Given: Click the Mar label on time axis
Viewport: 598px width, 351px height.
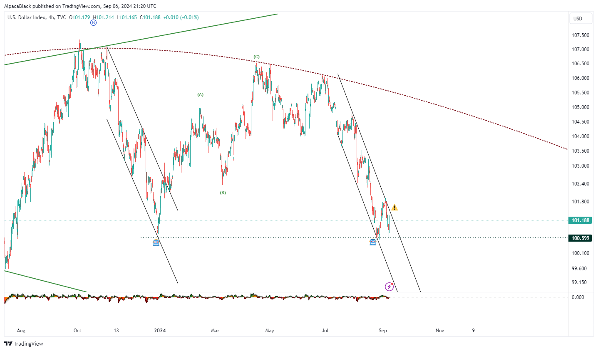Looking at the screenshot, I should (215, 331).
